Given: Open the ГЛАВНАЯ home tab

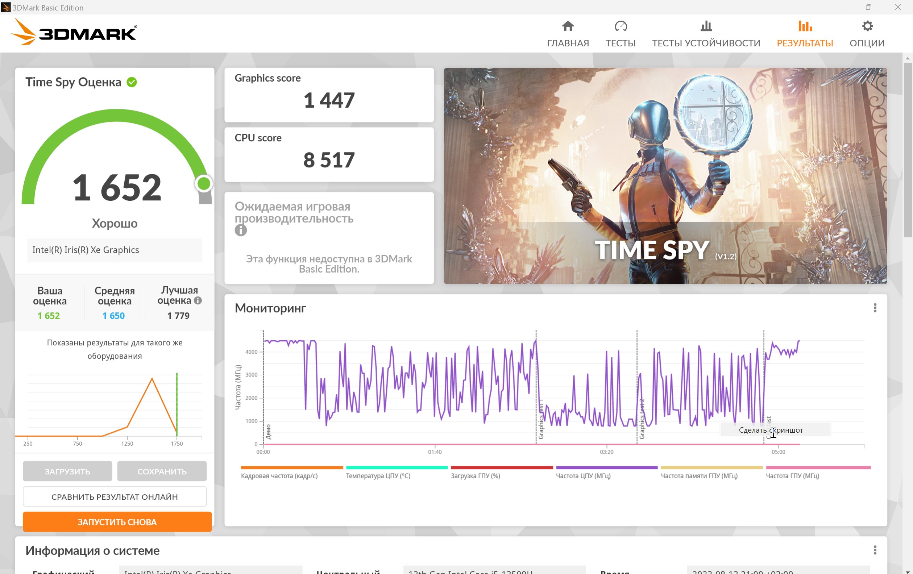Looking at the screenshot, I should point(568,34).
